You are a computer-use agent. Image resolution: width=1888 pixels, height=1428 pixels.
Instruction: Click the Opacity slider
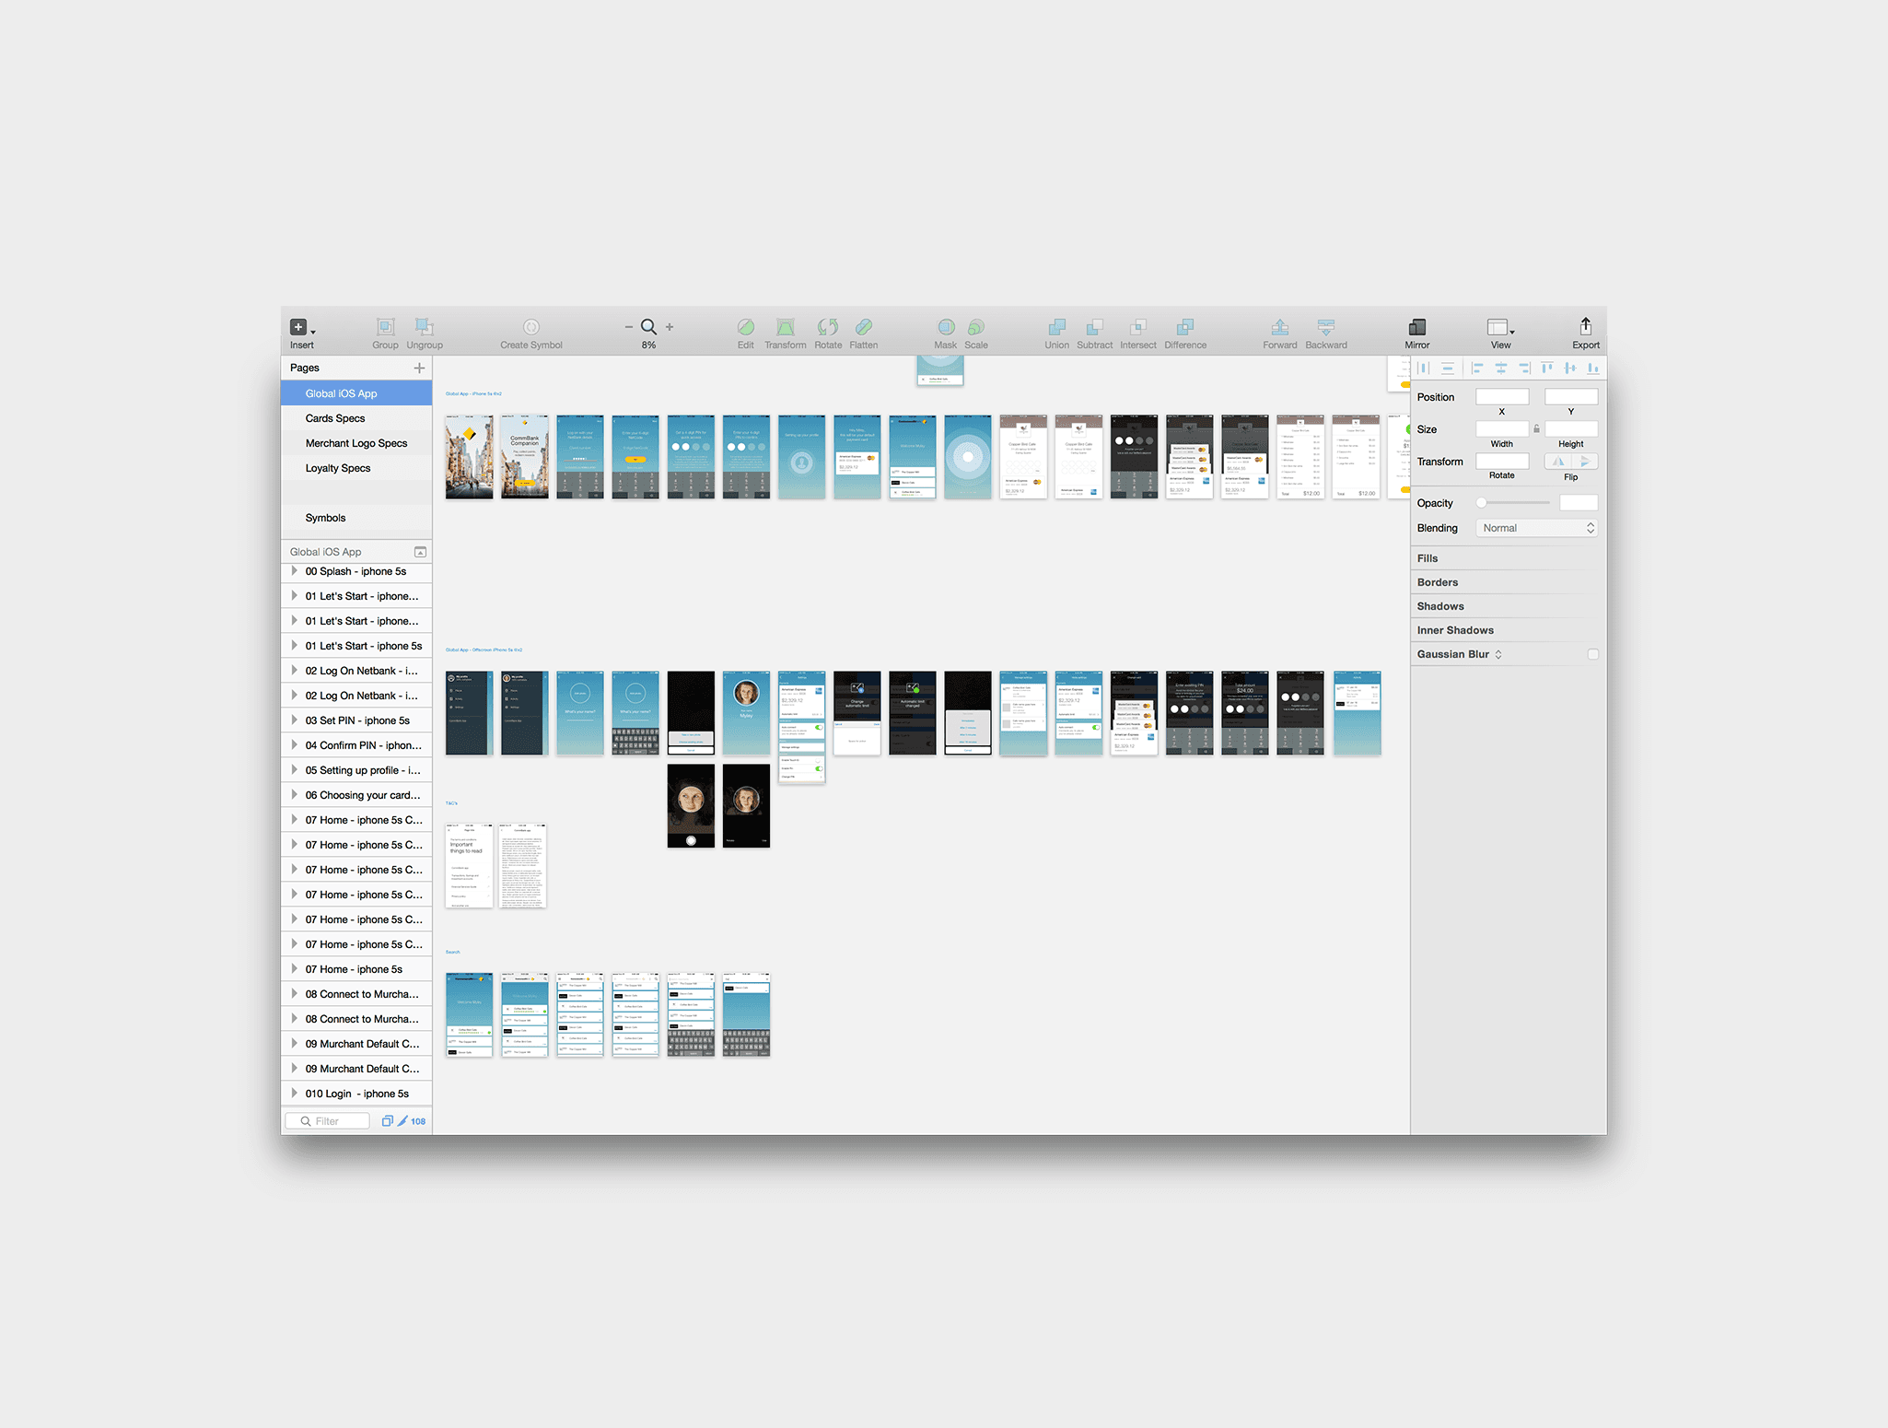(x=1513, y=503)
